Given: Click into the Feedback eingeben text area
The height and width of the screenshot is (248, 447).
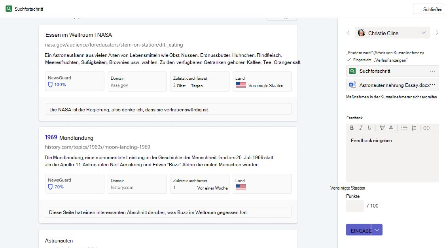Looking at the screenshot, I should pos(392,157).
